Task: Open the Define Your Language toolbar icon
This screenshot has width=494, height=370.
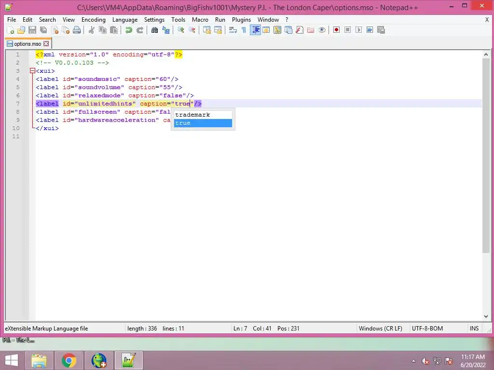Action: [266, 30]
